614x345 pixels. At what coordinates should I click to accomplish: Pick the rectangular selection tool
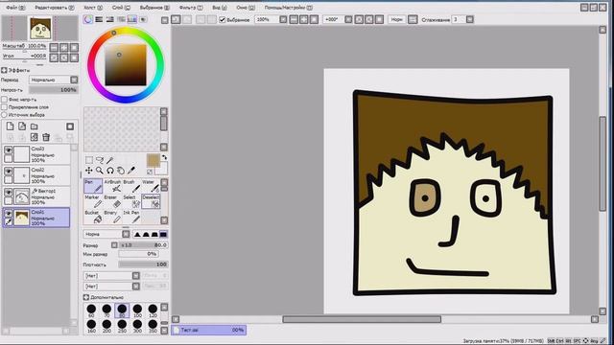pyautogui.click(x=89, y=160)
